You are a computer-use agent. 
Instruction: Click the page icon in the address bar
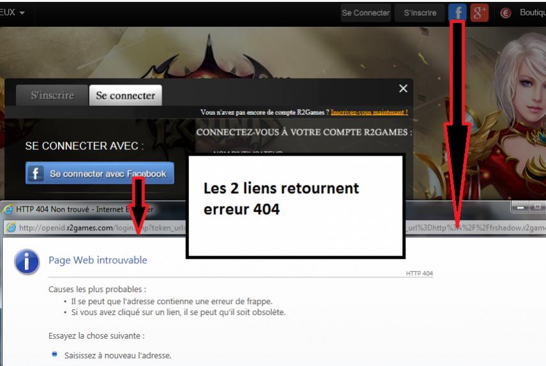tap(11, 227)
